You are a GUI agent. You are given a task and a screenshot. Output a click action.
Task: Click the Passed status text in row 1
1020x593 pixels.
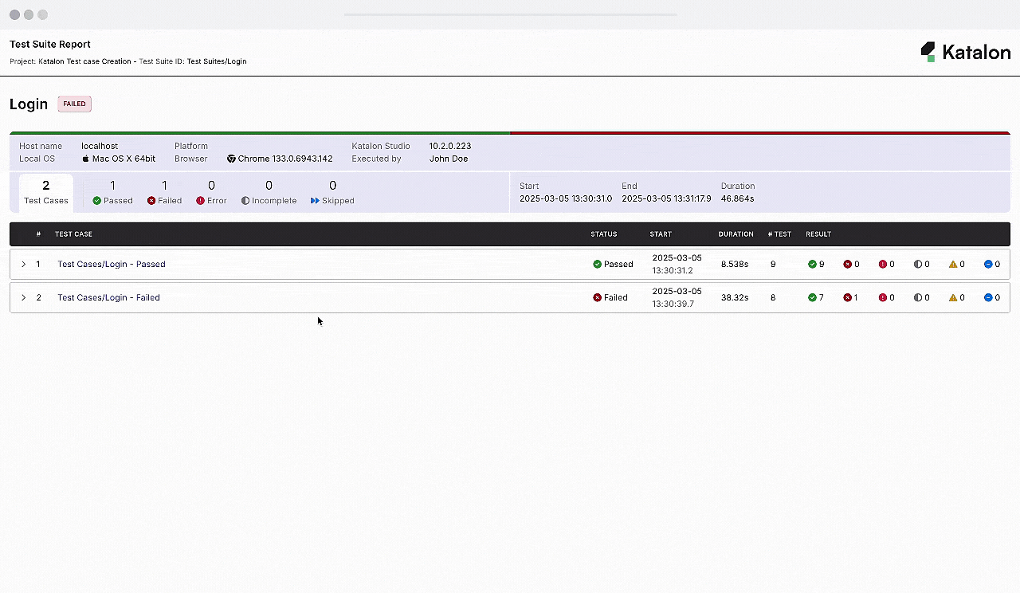point(618,264)
